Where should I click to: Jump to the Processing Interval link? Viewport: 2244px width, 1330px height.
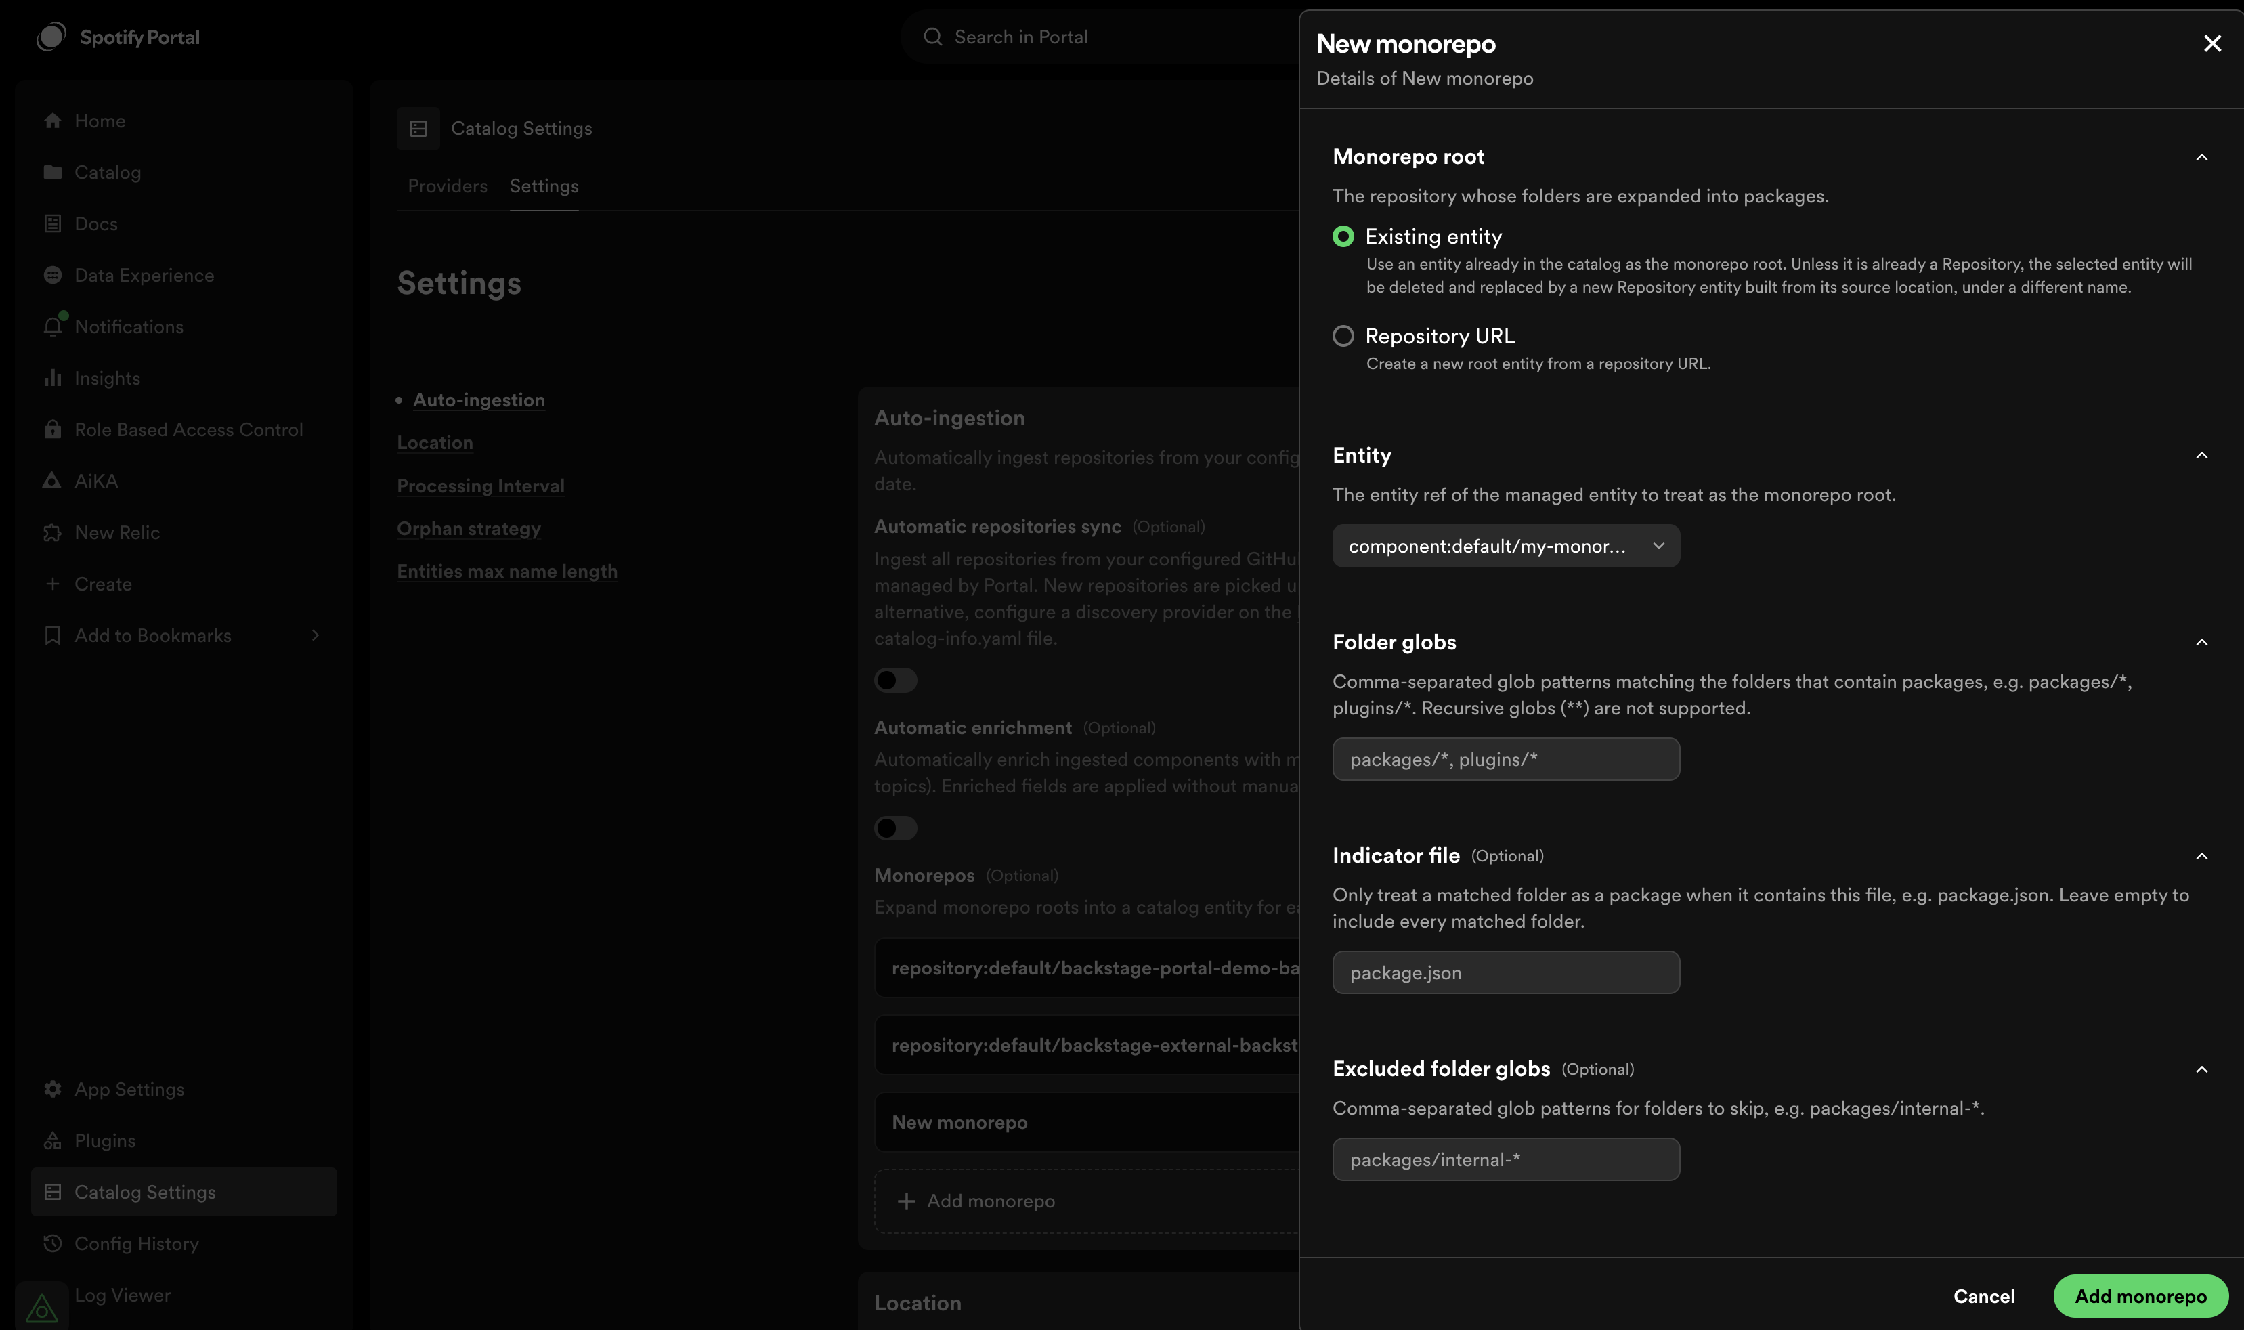(x=480, y=486)
